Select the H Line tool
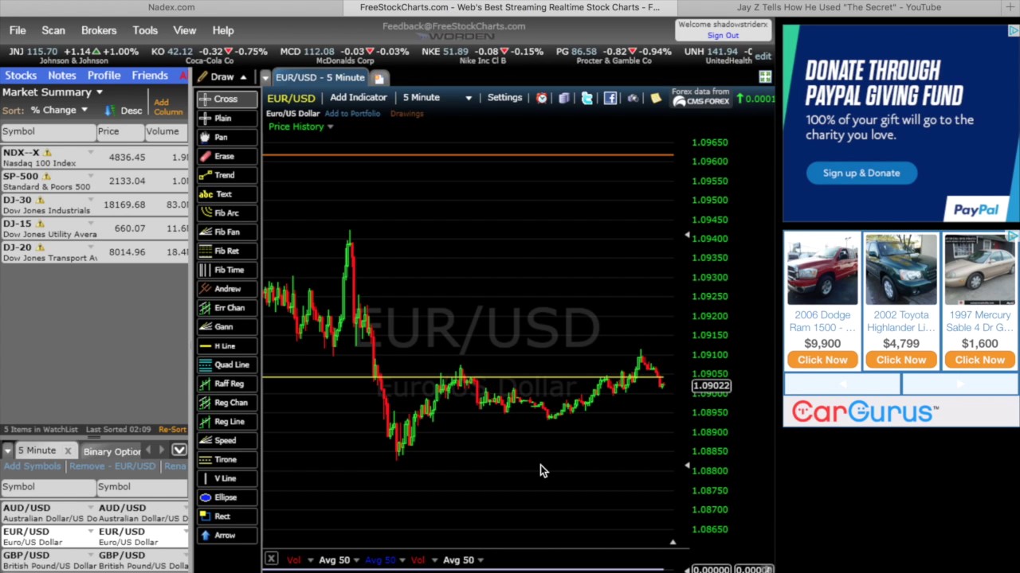The height and width of the screenshot is (573, 1020). [227, 345]
